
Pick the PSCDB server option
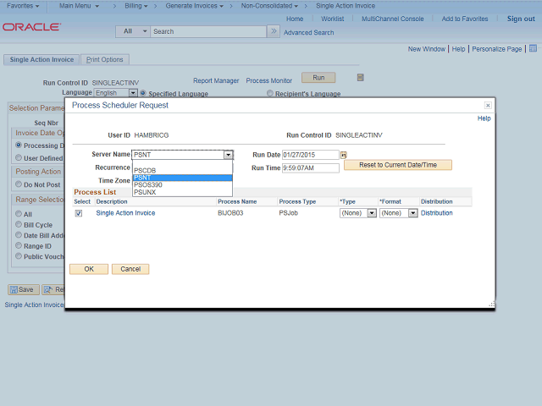tap(146, 170)
